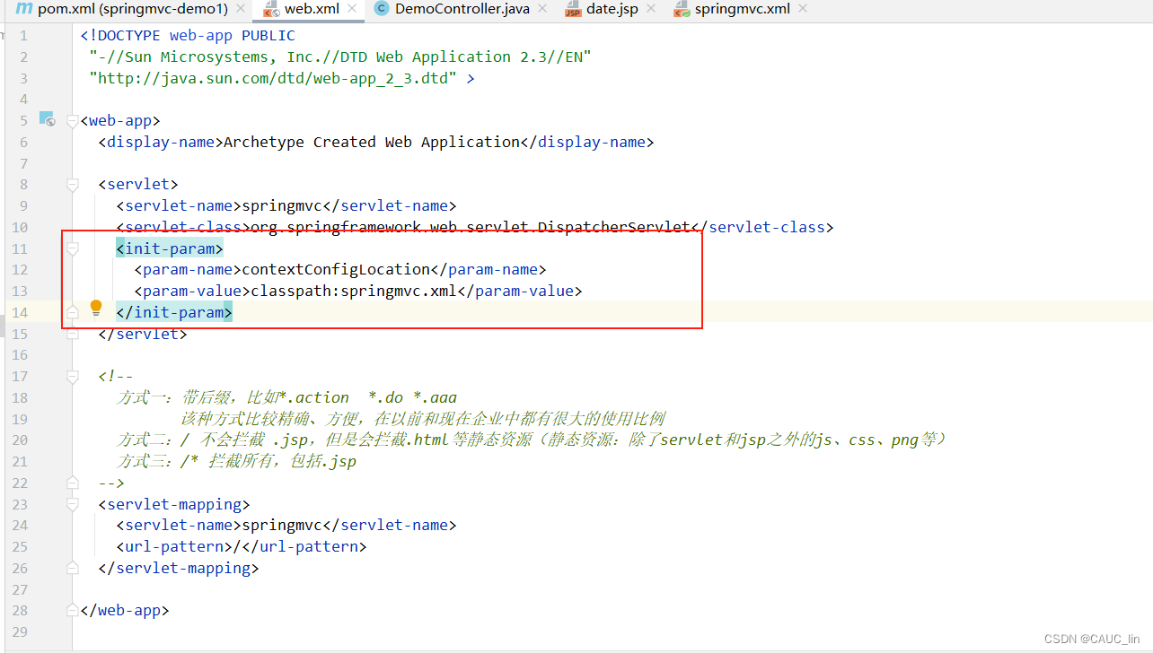Click the Maven icon on pom.xml tab

click(24, 9)
